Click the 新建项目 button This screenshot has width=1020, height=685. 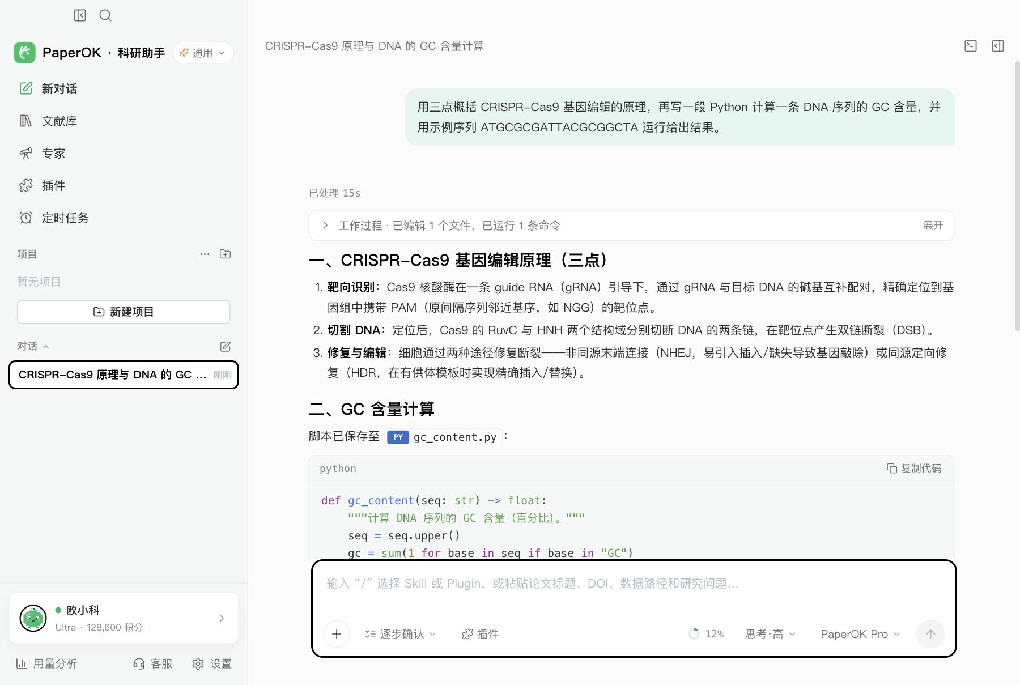click(x=124, y=312)
